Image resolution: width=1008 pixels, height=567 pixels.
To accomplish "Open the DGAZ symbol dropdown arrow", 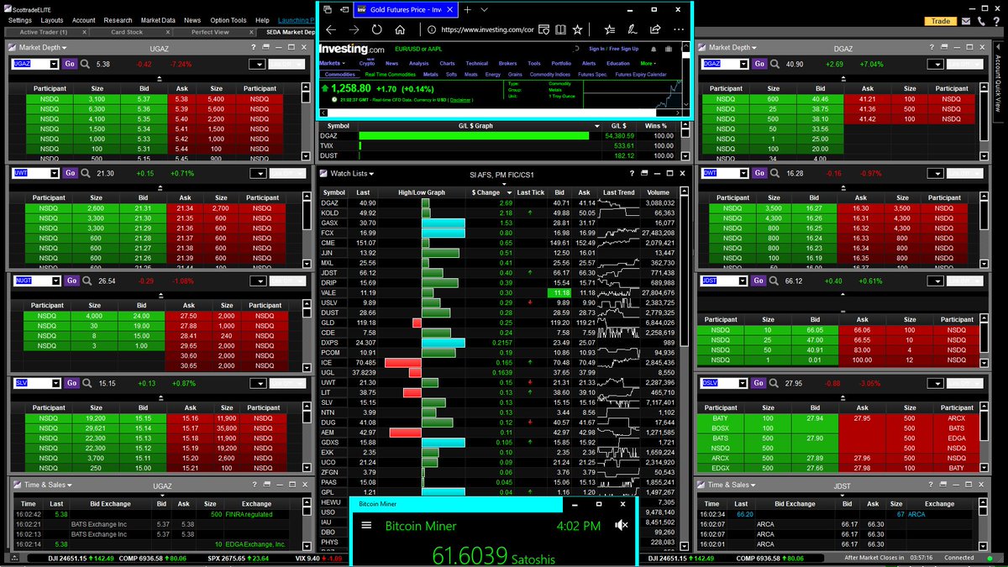I will point(743,64).
